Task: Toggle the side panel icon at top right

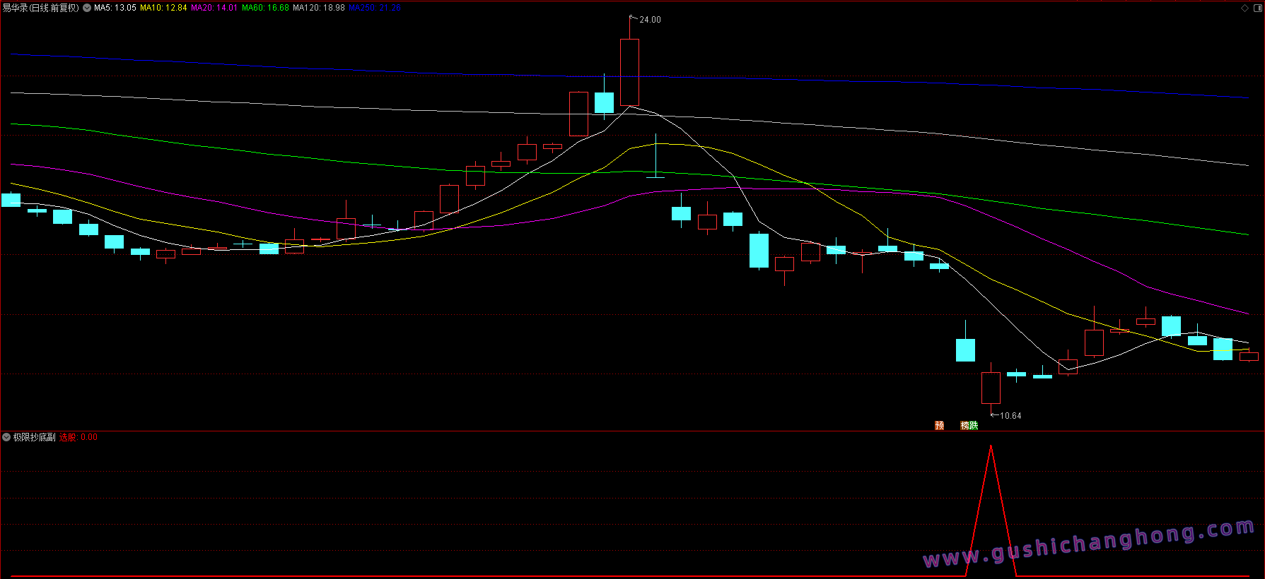Action: click(1257, 8)
